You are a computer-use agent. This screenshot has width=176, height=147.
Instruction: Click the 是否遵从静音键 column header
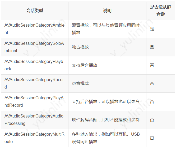pos(160,11)
